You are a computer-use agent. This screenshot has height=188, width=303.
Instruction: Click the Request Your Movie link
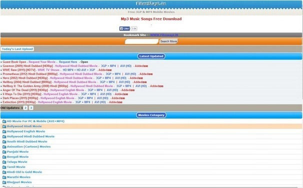point(42,62)
